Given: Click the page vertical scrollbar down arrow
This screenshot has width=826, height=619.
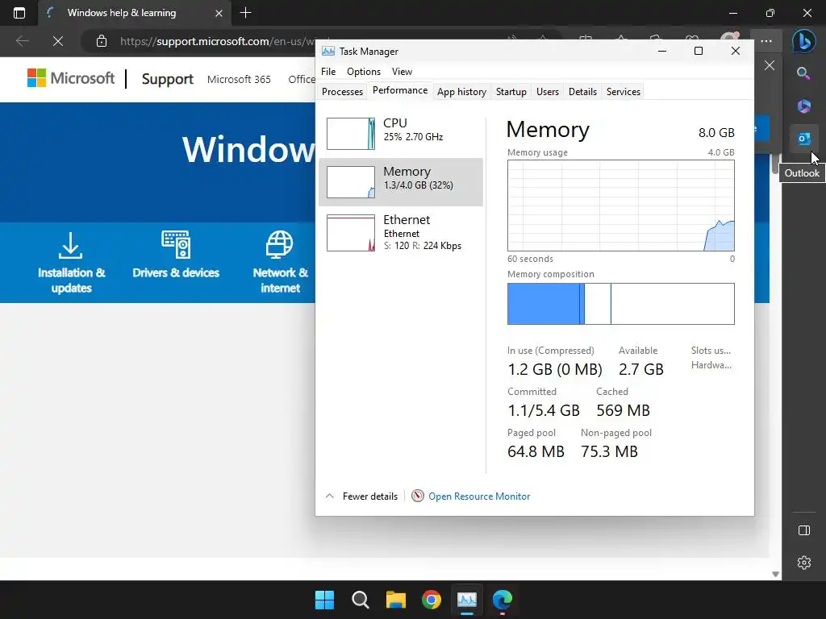Looking at the screenshot, I should point(775,574).
